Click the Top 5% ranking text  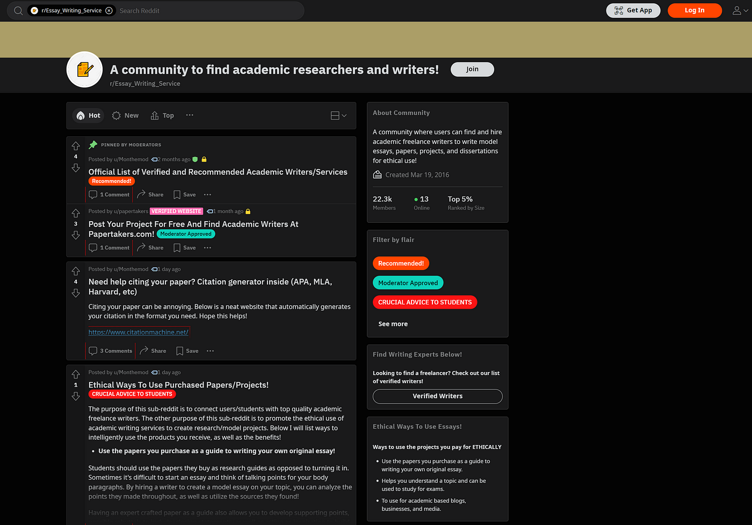[x=466, y=203]
